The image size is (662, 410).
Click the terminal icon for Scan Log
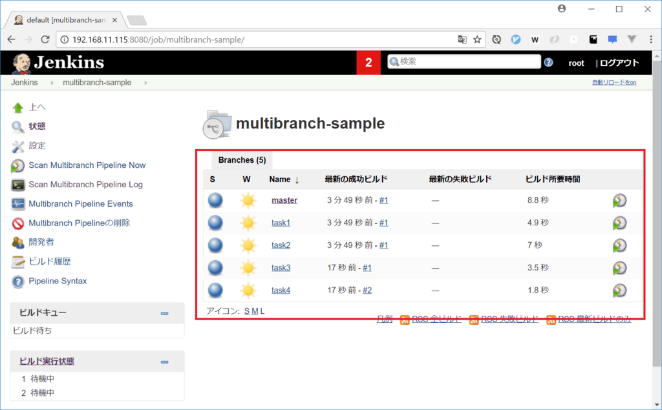pos(17,185)
